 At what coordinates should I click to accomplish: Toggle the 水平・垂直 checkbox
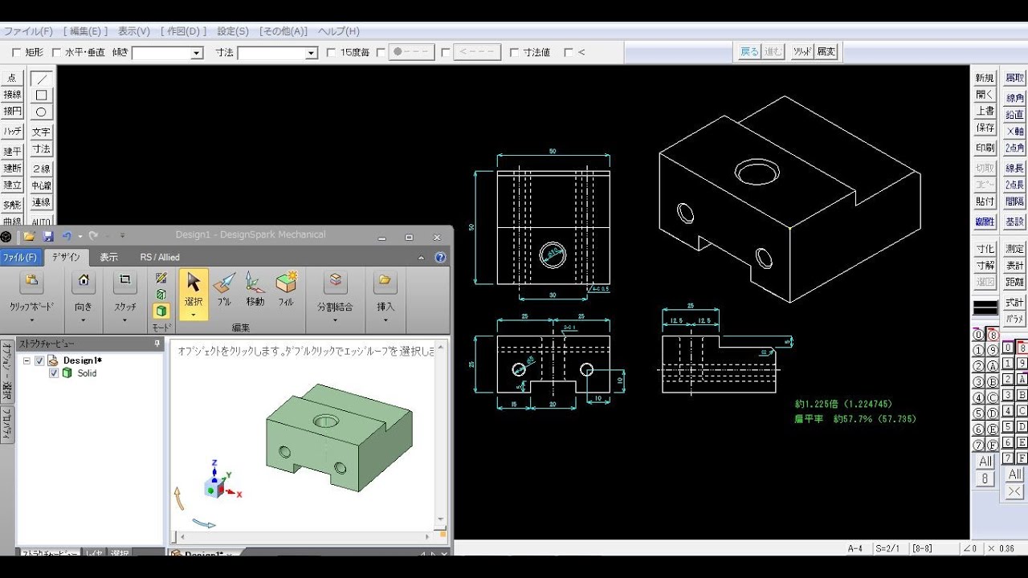(x=56, y=53)
